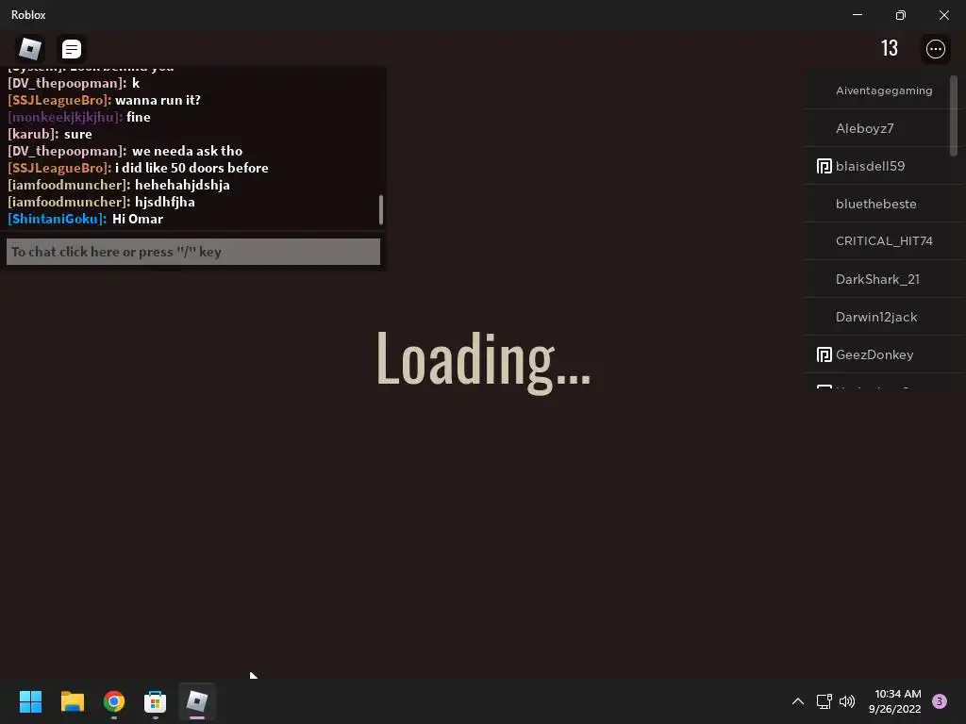Select player Darwin12jack in list

click(x=883, y=317)
